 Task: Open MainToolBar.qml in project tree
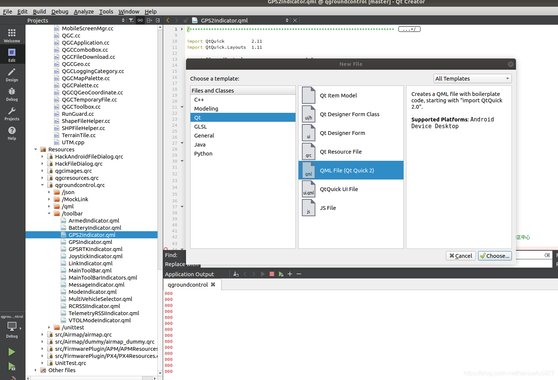(90, 271)
